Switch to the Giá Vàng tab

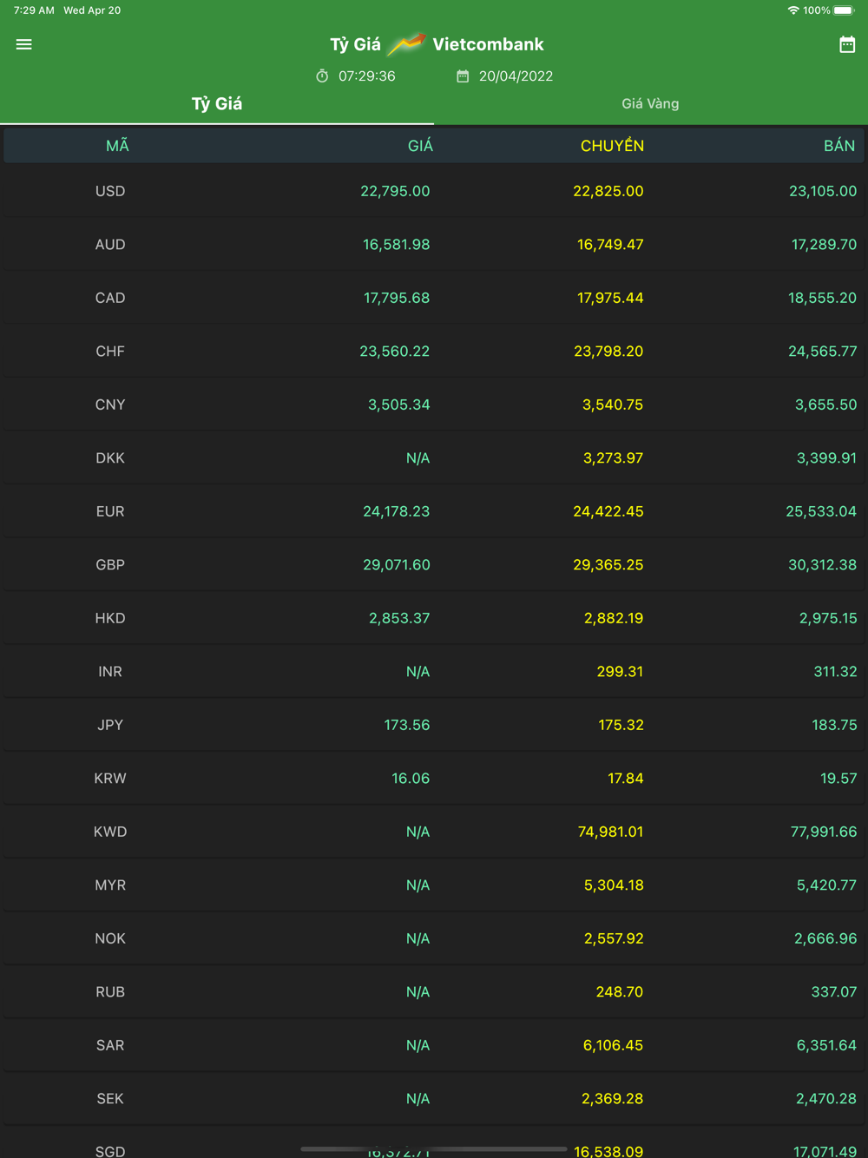(x=650, y=104)
